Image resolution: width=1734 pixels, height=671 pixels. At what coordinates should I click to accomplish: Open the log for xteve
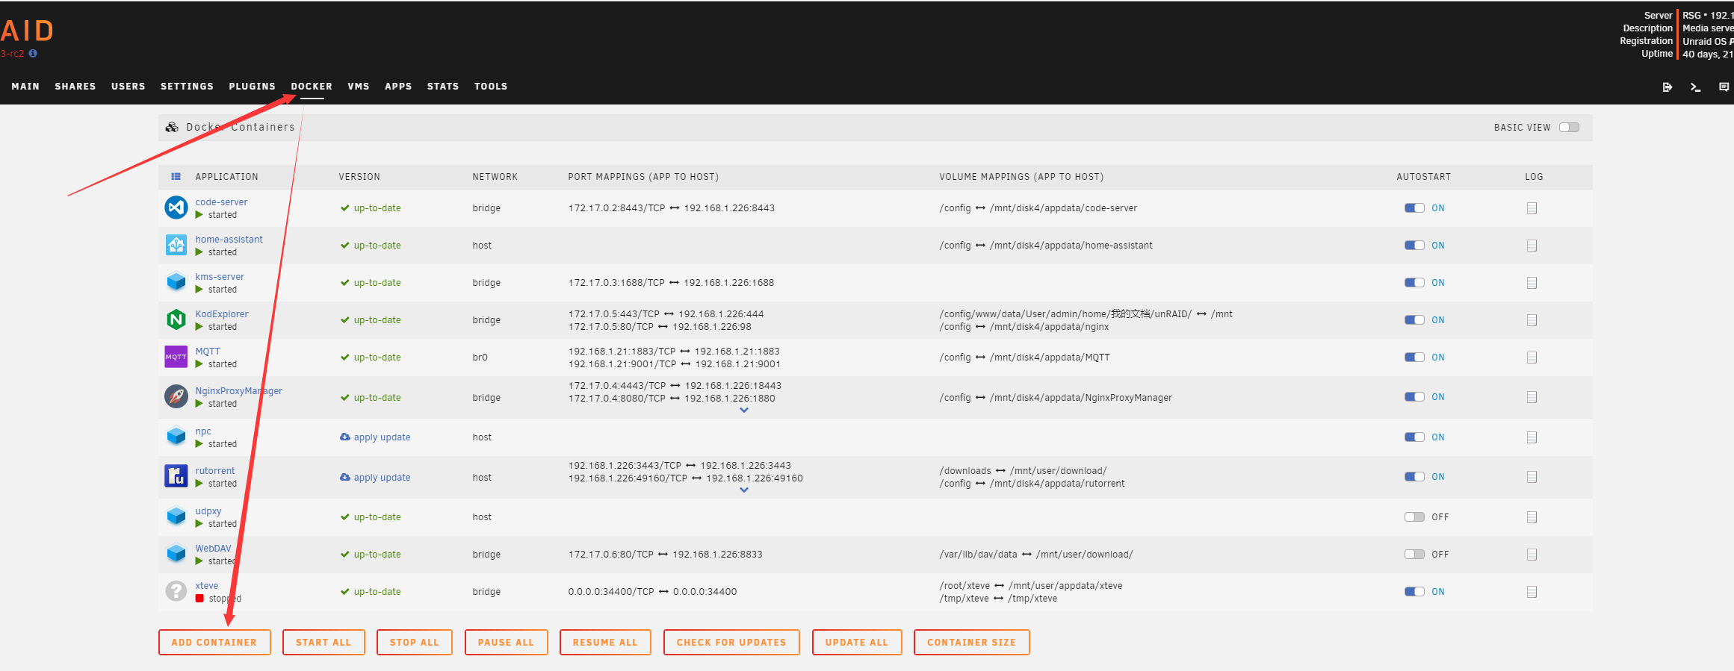[1532, 592]
